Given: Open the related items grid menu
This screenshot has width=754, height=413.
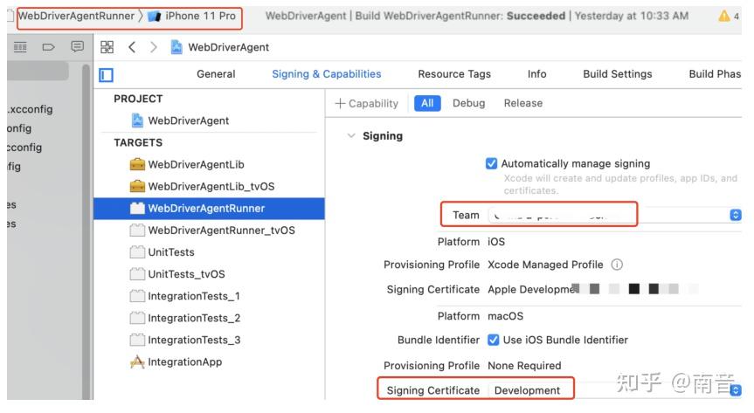Looking at the screenshot, I should (107, 47).
